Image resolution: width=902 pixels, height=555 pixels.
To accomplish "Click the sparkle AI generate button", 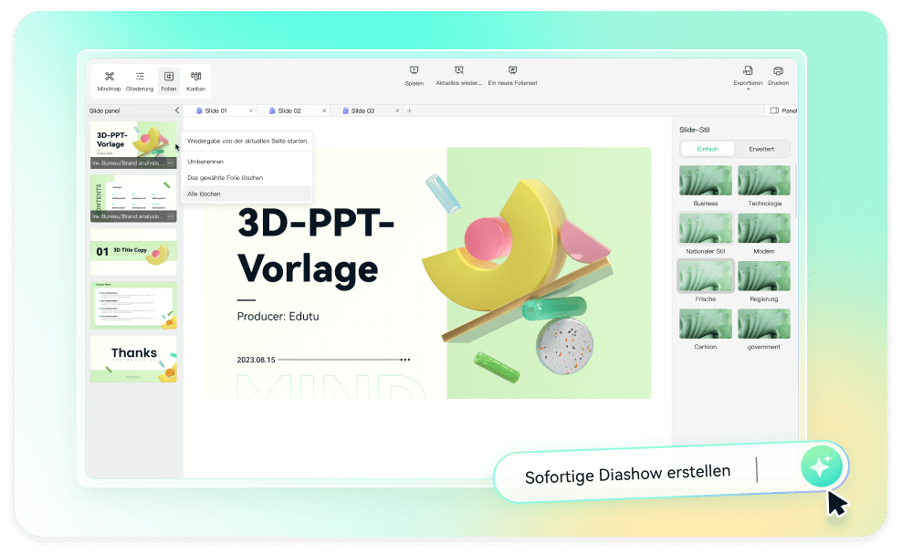I will pyautogui.click(x=820, y=466).
